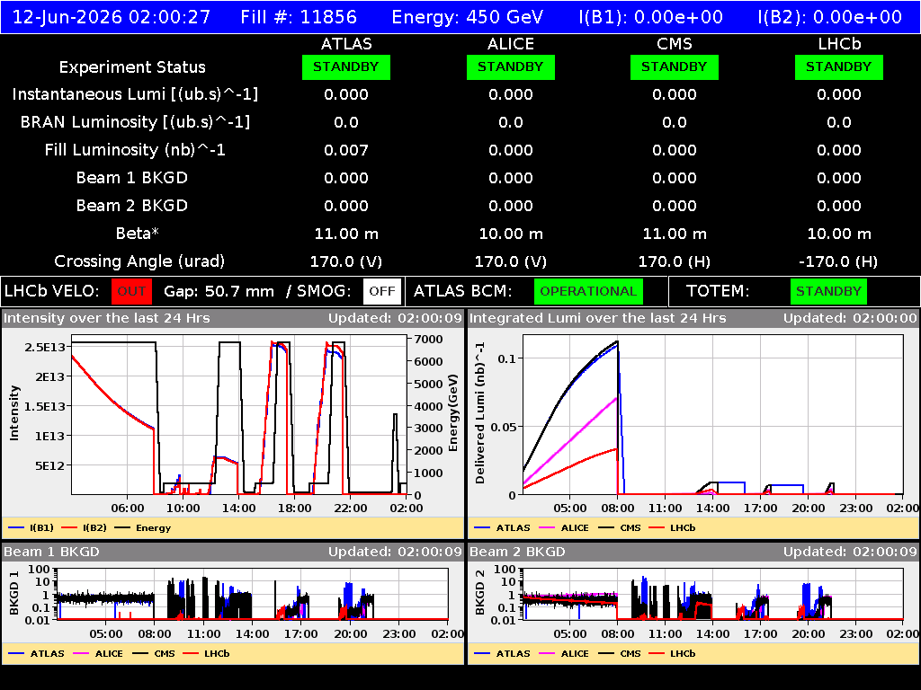
Task: Click the Beam 2 BKGD chart title
Action: click(x=517, y=552)
